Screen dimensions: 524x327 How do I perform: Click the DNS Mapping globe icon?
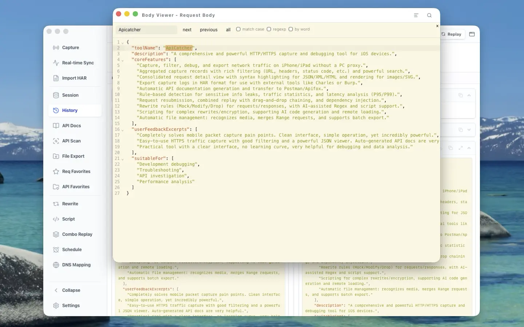pyautogui.click(x=56, y=265)
